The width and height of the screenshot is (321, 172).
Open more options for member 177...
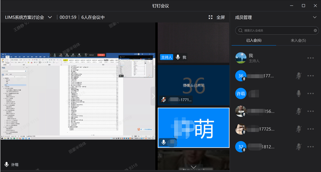tap(311, 76)
